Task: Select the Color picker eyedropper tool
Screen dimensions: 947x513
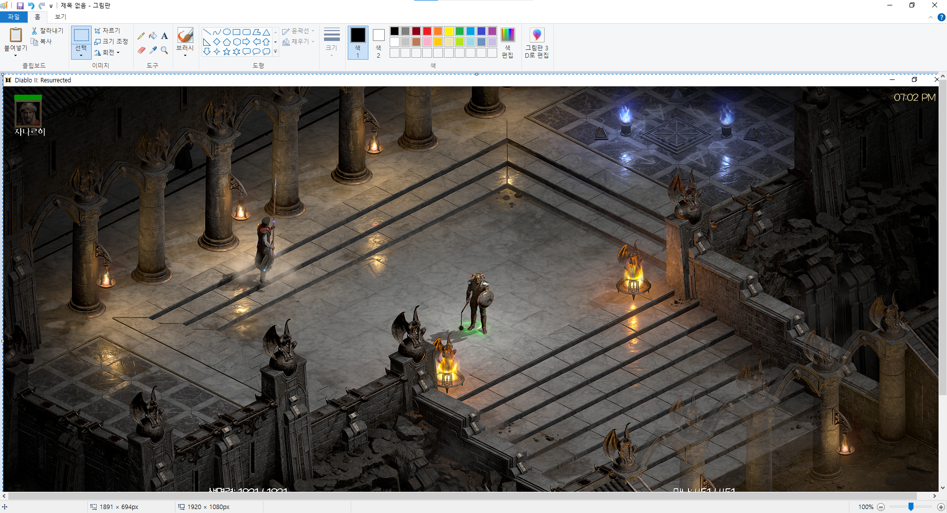Action: (153, 50)
